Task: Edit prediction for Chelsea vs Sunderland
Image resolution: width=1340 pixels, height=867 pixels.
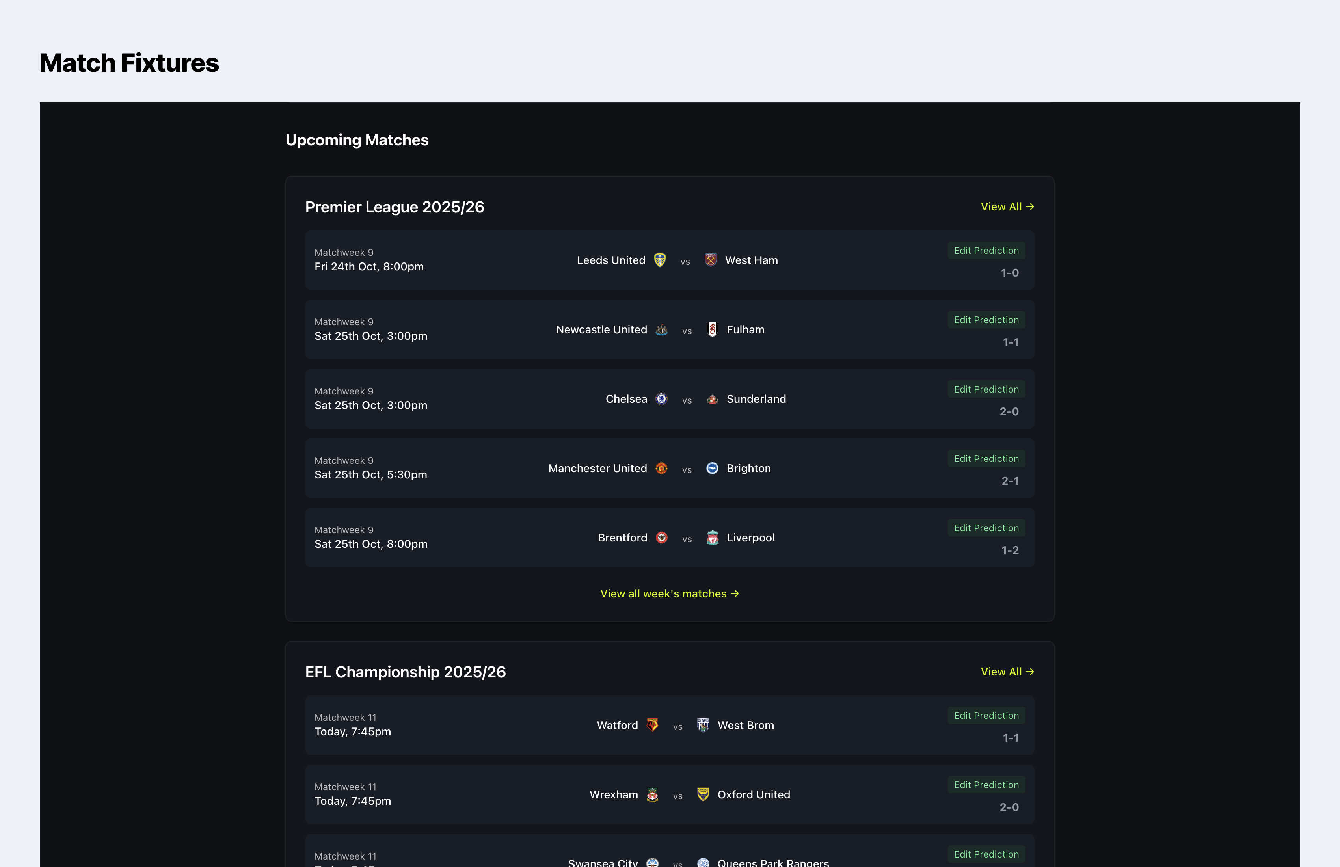Action: (986, 389)
